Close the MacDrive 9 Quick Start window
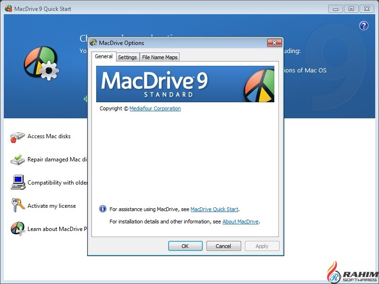 click(x=367, y=9)
